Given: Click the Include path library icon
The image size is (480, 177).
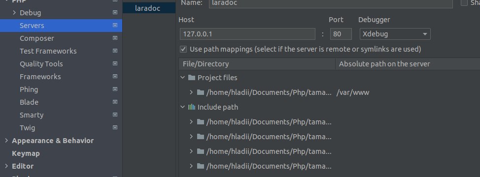Looking at the screenshot, I should tap(192, 107).
